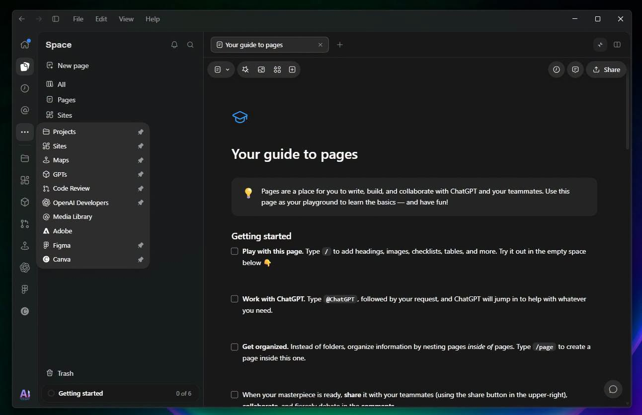Select Media Library in the popup list
This screenshot has width=642, height=415.
click(x=93, y=217)
